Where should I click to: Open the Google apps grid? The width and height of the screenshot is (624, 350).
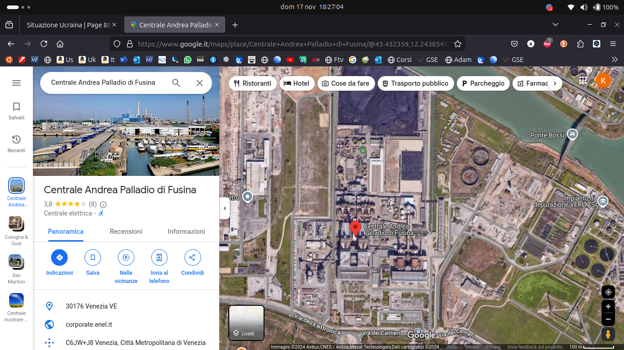[582, 80]
